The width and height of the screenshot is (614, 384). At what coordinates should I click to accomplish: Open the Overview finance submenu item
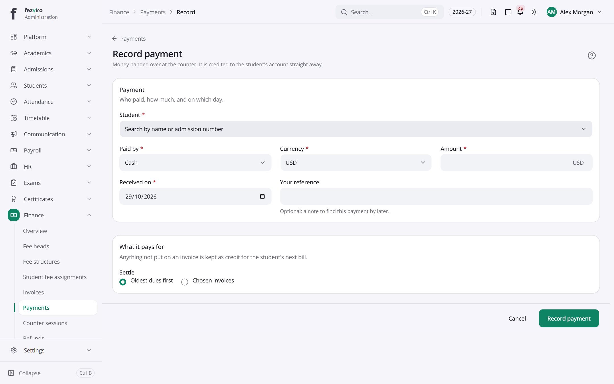click(35, 231)
